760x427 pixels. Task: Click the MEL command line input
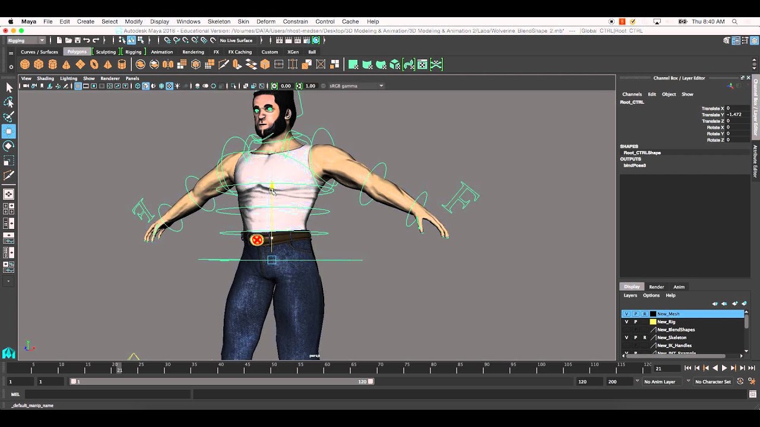[x=107, y=394]
